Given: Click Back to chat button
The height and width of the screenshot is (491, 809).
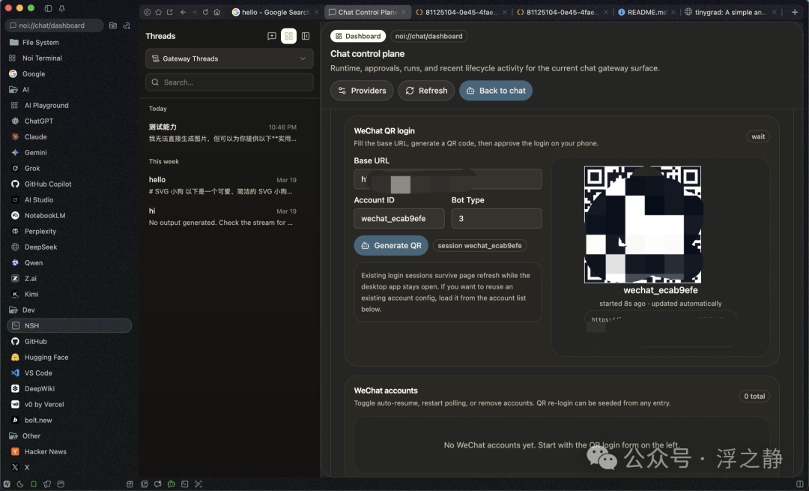Looking at the screenshot, I should click(x=496, y=91).
